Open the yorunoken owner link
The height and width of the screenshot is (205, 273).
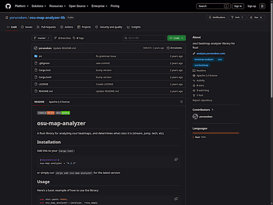coord(18,18)
